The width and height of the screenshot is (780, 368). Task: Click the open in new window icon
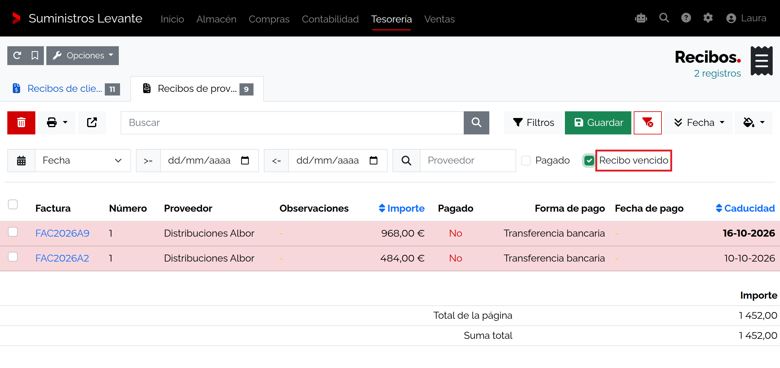pyautogui.click(x=92, y=123)
